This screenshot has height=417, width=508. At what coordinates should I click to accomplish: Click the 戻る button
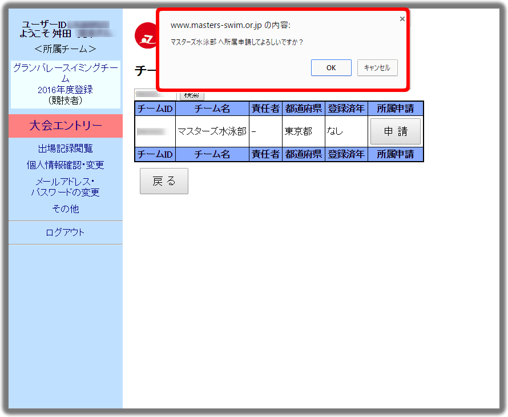click(164, 181)
